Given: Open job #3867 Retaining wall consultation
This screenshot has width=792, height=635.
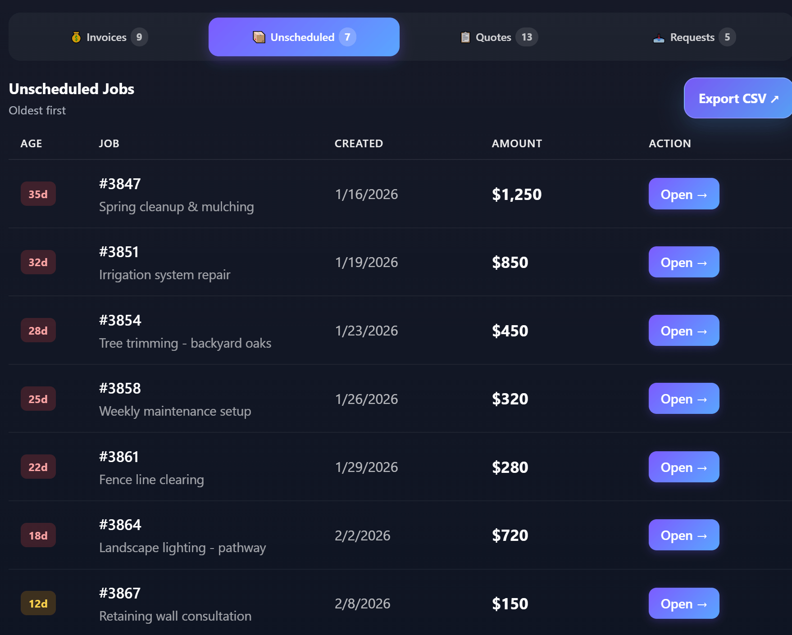Looking at the screenshot, I should click(x=683, y=603).
